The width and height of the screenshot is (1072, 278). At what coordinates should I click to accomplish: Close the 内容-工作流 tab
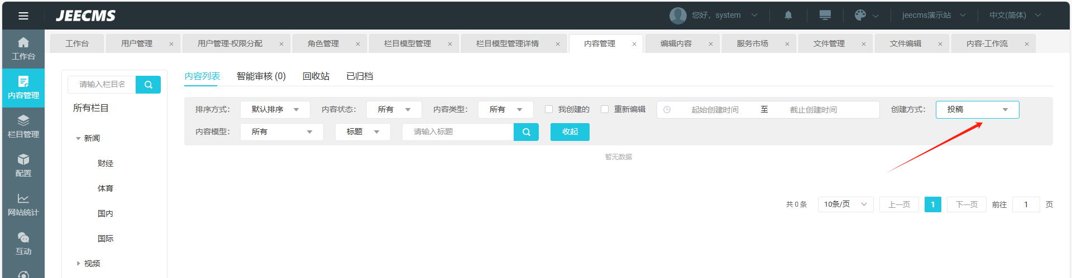1027,44
